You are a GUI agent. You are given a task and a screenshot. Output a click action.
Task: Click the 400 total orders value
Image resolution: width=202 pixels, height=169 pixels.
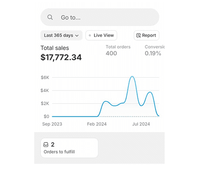click(x=111, y=53)
